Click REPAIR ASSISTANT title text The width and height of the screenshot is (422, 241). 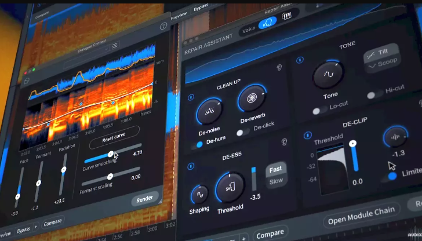coord(209,45)
